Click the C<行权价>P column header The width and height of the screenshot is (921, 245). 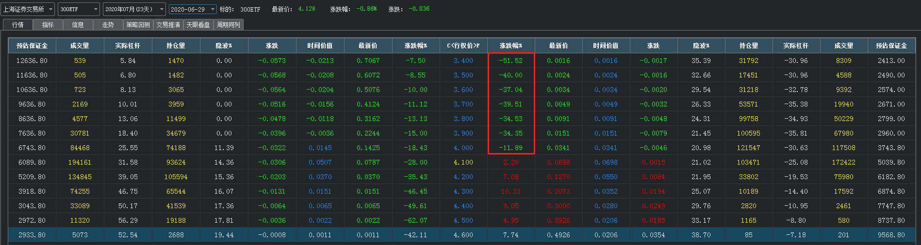pos(463,46)
